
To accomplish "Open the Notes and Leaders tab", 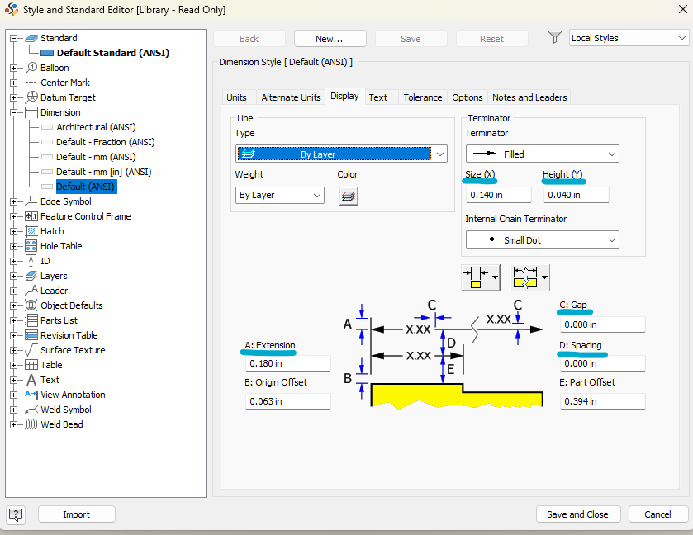I will coord(529,97).
